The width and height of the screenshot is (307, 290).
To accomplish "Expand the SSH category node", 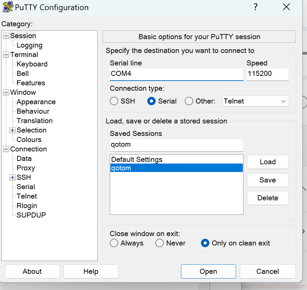I will [x=12, y=177].
